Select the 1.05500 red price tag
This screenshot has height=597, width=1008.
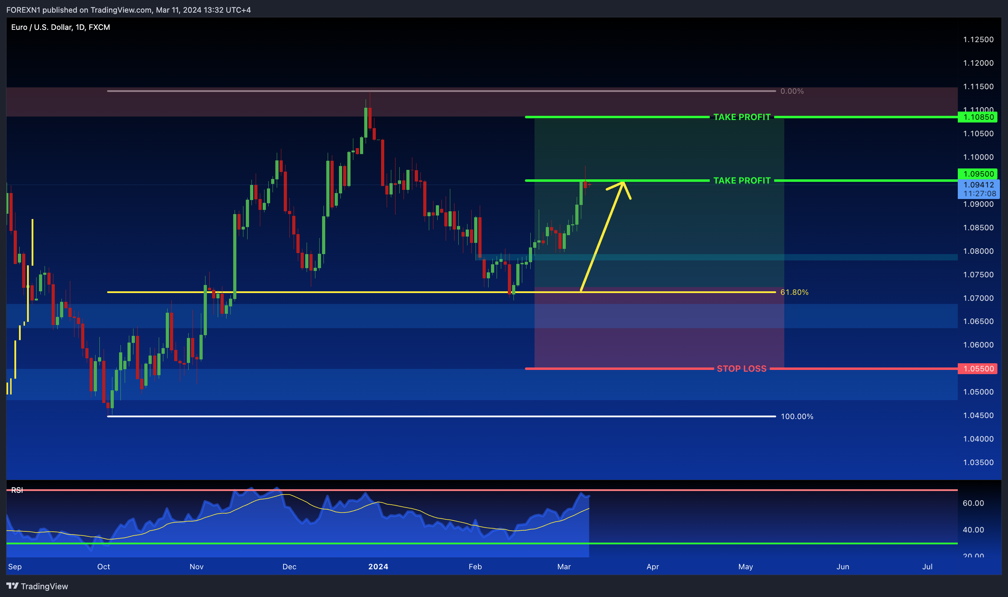pos(978,369)
